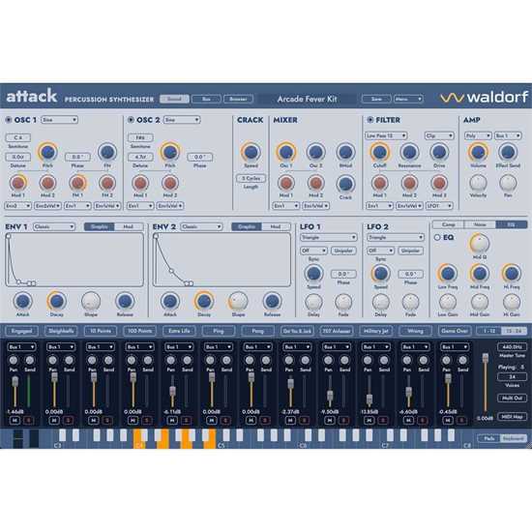The image size is (532, 532).
Task: Switch to the Comp effect tab
Action: (x=448, y=224)
